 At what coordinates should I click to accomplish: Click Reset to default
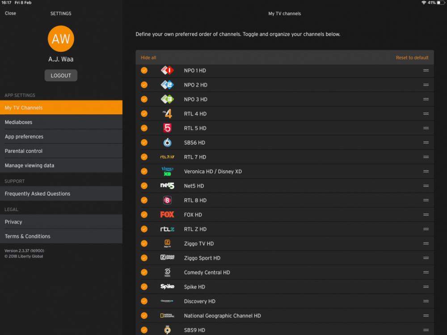coord(412,58)
